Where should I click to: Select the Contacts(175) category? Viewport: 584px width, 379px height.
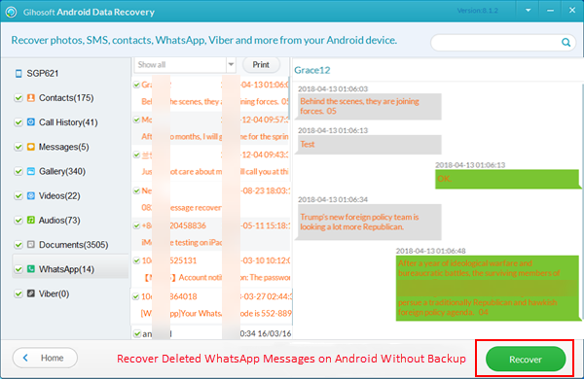click(66, 98)
